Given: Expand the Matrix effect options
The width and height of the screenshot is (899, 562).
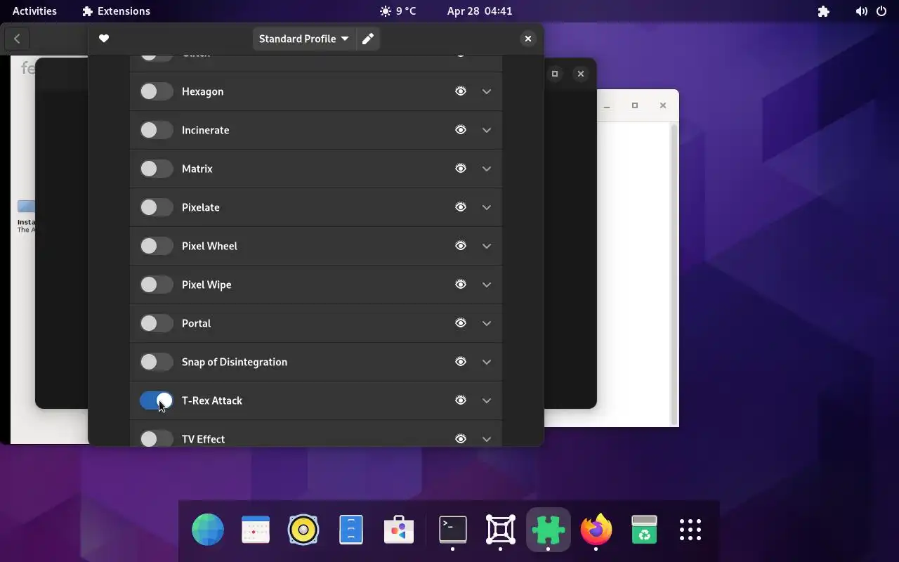Looking at the screenshot, I should click(x=487, y=169).
